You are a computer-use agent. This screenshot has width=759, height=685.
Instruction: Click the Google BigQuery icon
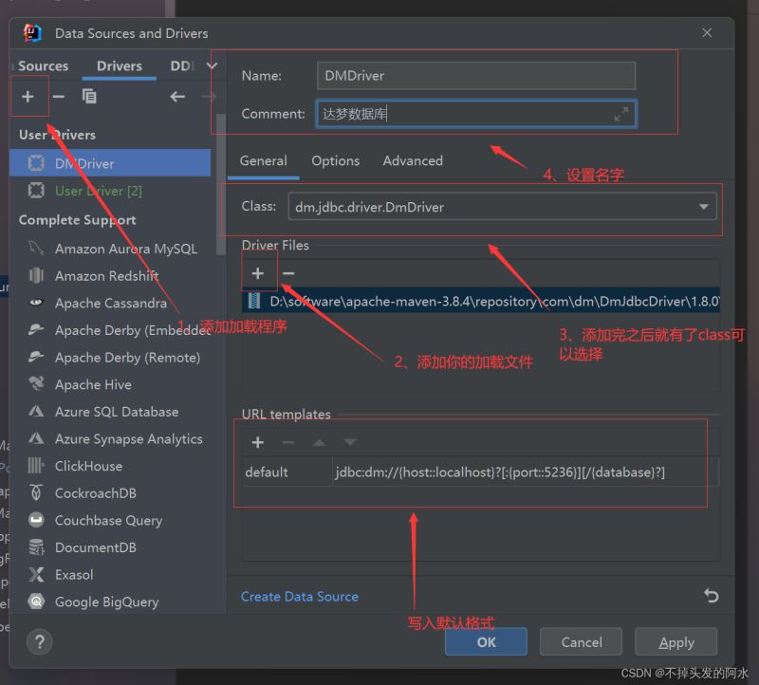pos(36,602)
